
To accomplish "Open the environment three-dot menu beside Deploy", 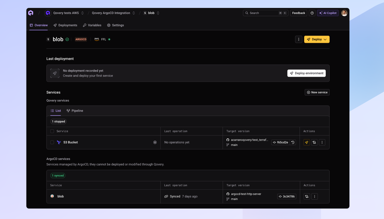I will coord(299,39).
